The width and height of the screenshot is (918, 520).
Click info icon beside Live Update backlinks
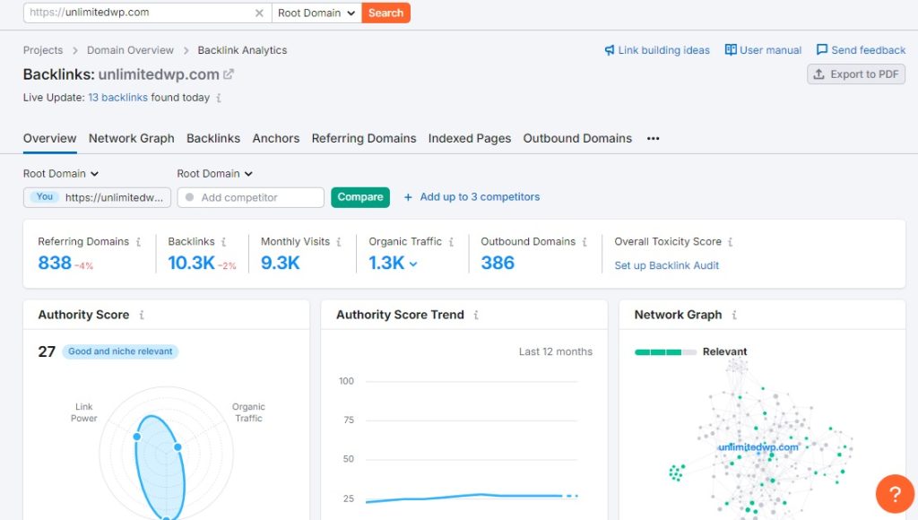pos(219,98)
